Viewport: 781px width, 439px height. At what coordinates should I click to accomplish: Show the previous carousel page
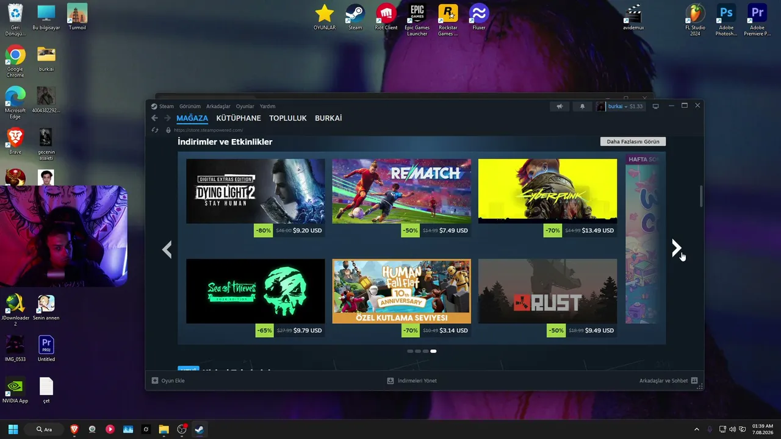(167, 249)
